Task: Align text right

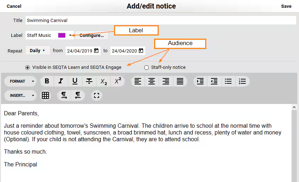Action: coord(166,81)
